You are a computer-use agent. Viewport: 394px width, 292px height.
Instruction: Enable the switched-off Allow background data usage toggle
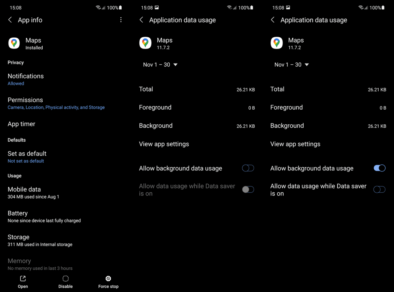tap(248, 168)
